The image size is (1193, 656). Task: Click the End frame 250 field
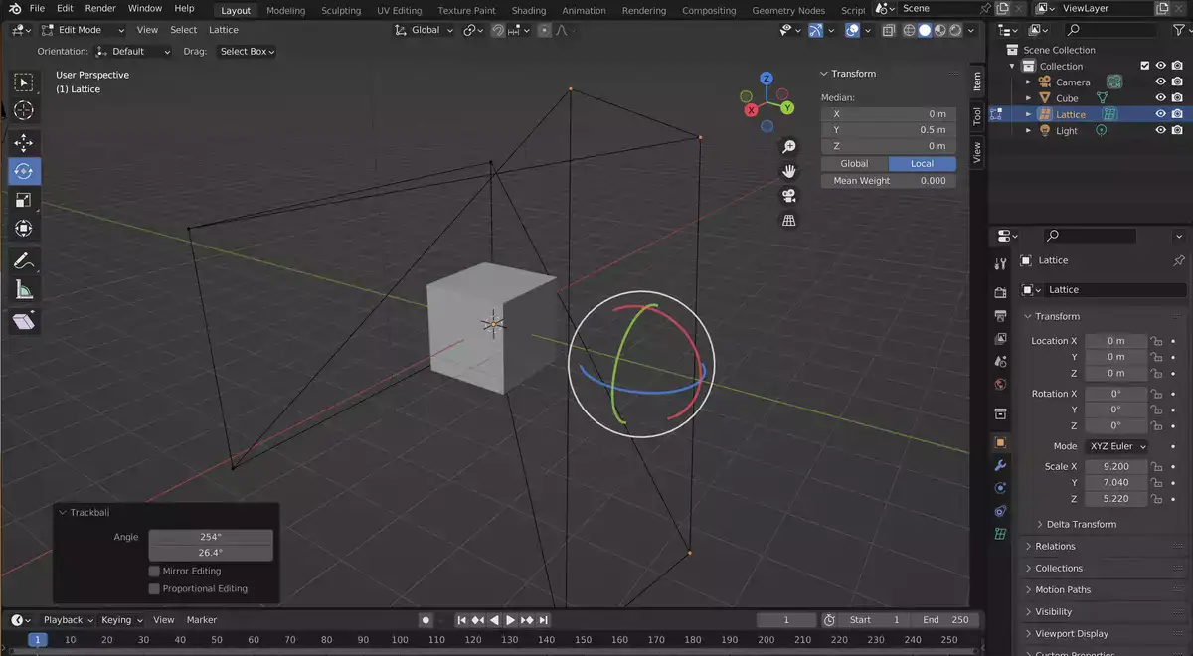tap(946, 620)
